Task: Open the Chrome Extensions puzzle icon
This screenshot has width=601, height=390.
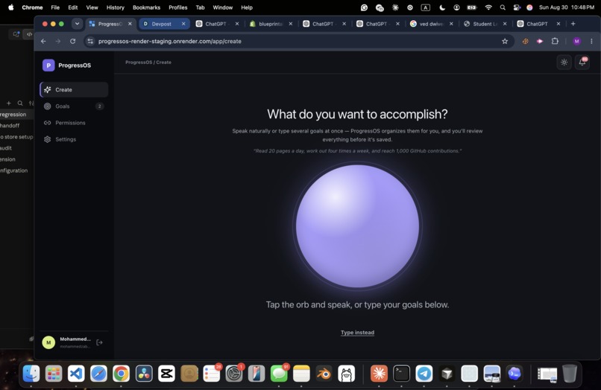Action: coord(555,42)
